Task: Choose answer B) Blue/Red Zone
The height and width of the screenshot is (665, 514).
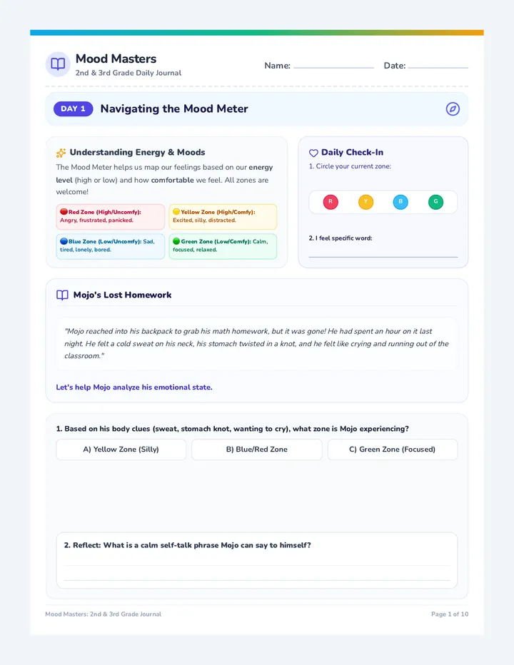Action: (257, 450)
